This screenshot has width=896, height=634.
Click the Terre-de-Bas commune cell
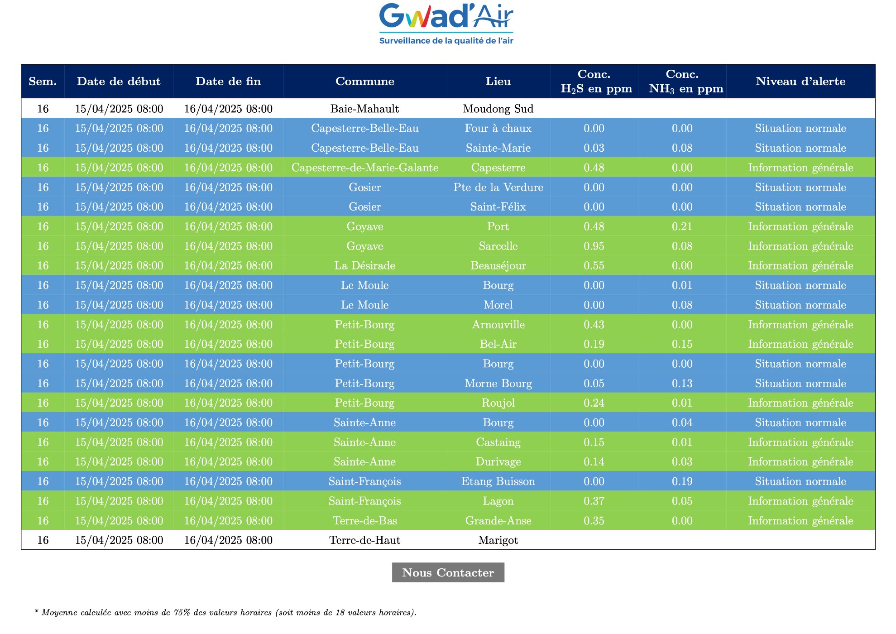click(x=365, y=520)
